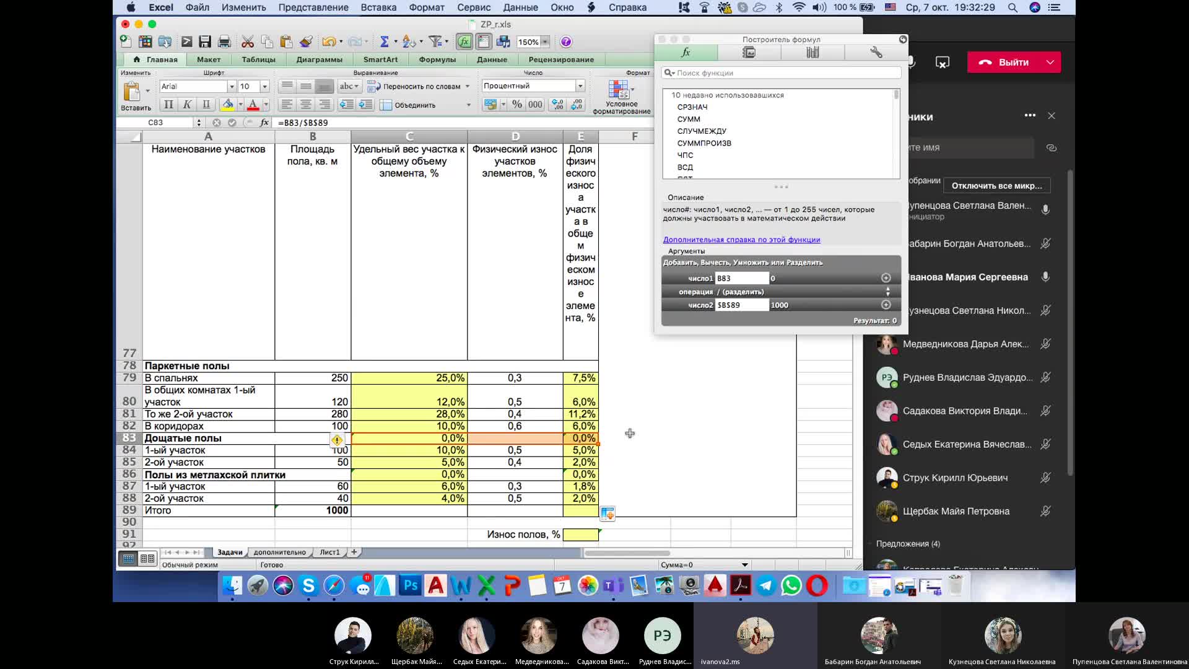Screen dimensions: 1189x669
Task: Open Дополнительная справка по этой функции link
Action: 741,240
